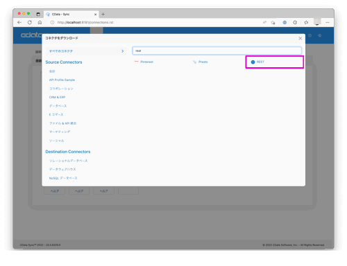Image resolution: width=347 pixels, height=266 pixels.
Task: Toggle the read aloud icon in address bar
Action: coord(264,22)
